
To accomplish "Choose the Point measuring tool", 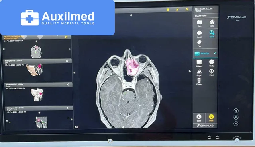I will [x=212, y=72].
